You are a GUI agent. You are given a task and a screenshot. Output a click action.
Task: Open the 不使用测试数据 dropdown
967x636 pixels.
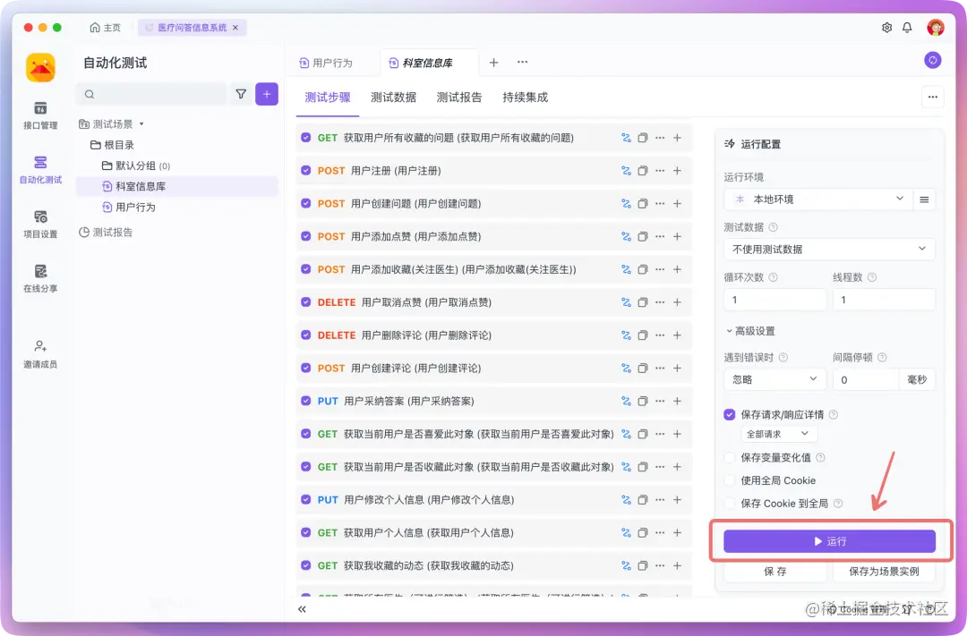point(828,249)
